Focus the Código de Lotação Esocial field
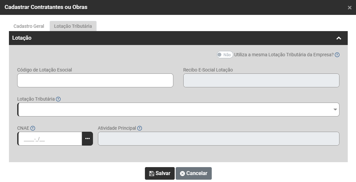The width and height of the screenshot is (356, 182). [x=95, y=80]
